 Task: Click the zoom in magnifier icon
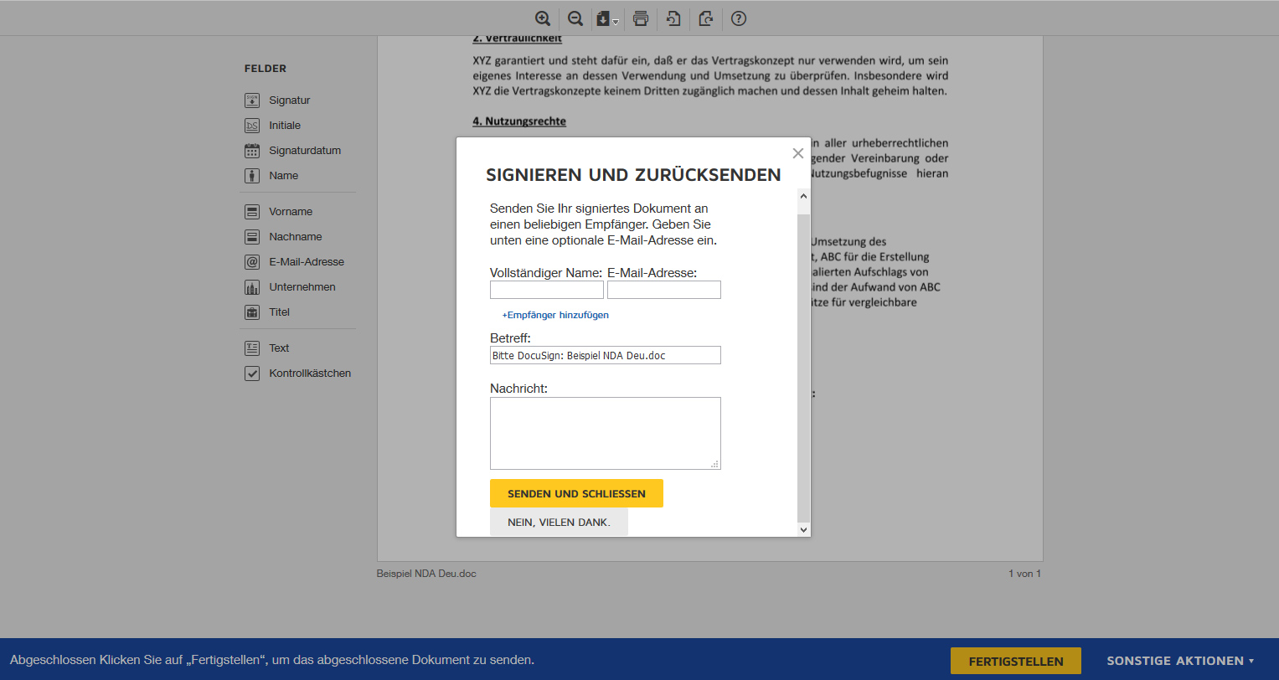coord(543,18)
